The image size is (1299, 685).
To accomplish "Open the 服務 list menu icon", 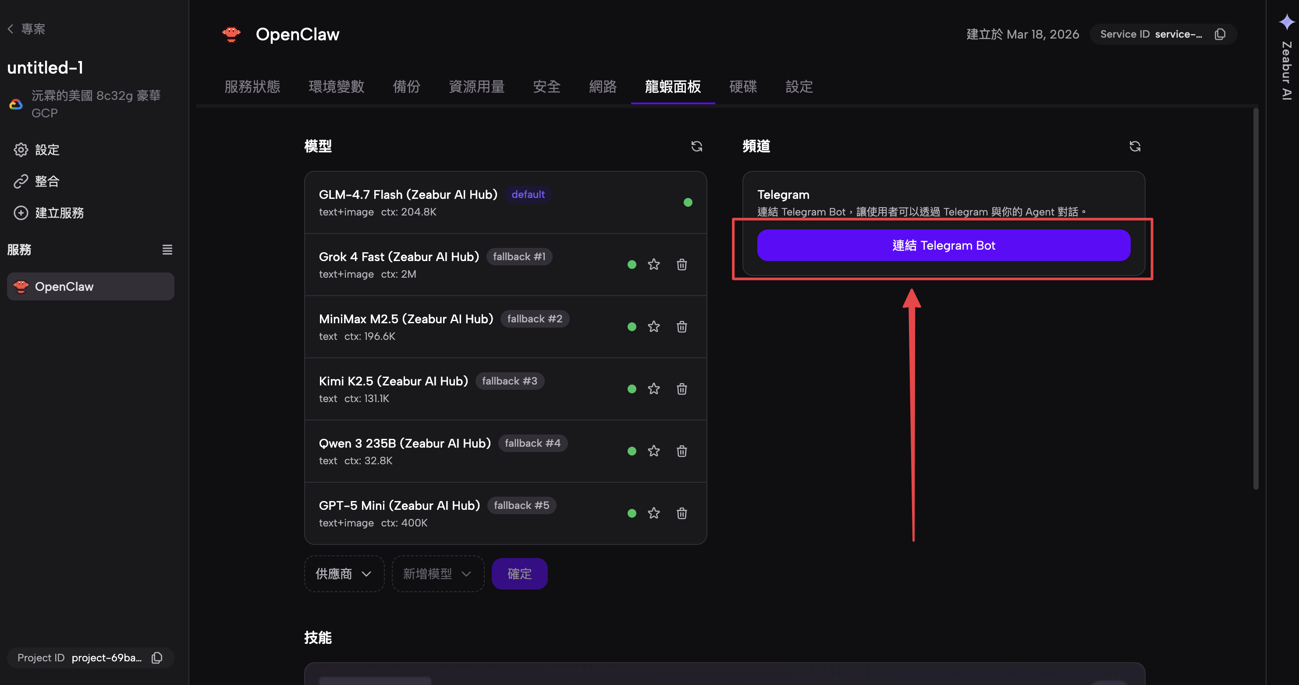I will tap(167, 250).
